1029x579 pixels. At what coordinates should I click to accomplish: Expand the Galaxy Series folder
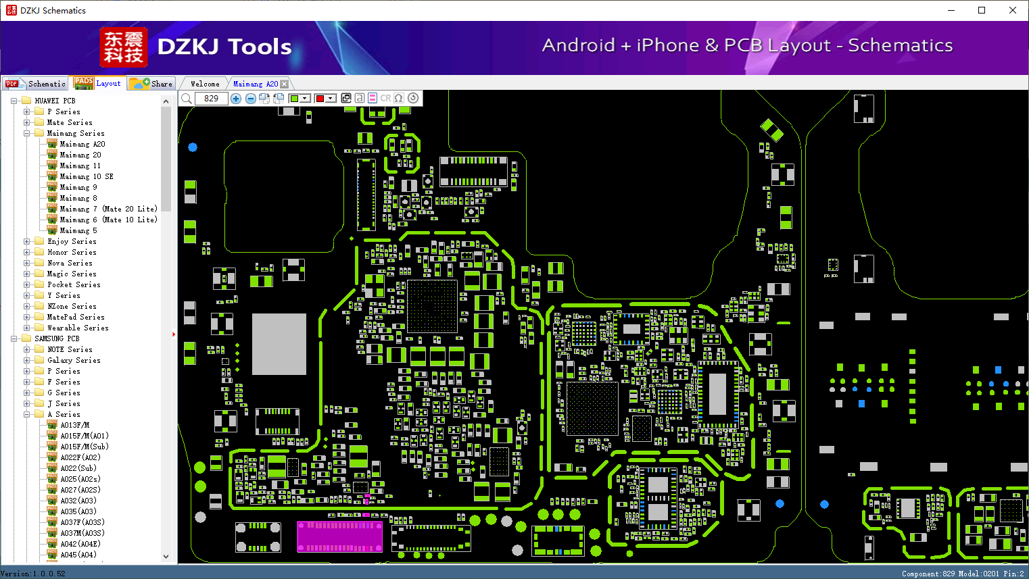click(x=26, y=360)
